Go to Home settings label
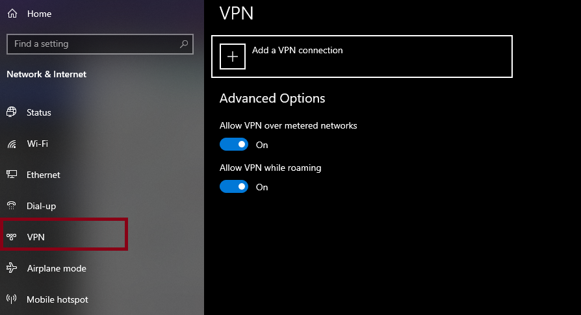Image resolution: width=581 pixels, height=315 pixels. [x=39, y=14]
